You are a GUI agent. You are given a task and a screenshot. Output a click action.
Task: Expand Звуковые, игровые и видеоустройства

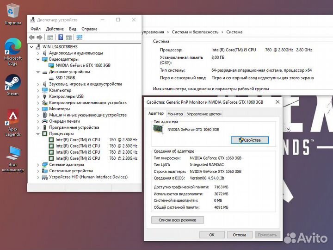coord(38,84)
